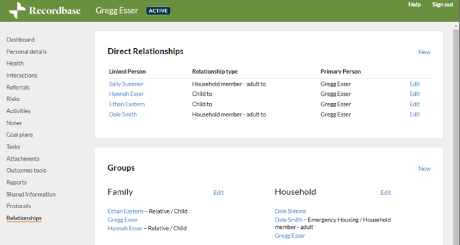This screenshot has height=245, width=460.
Task: Click Hannah Esser's 'Child to' cell
Action: pos(202,94)
